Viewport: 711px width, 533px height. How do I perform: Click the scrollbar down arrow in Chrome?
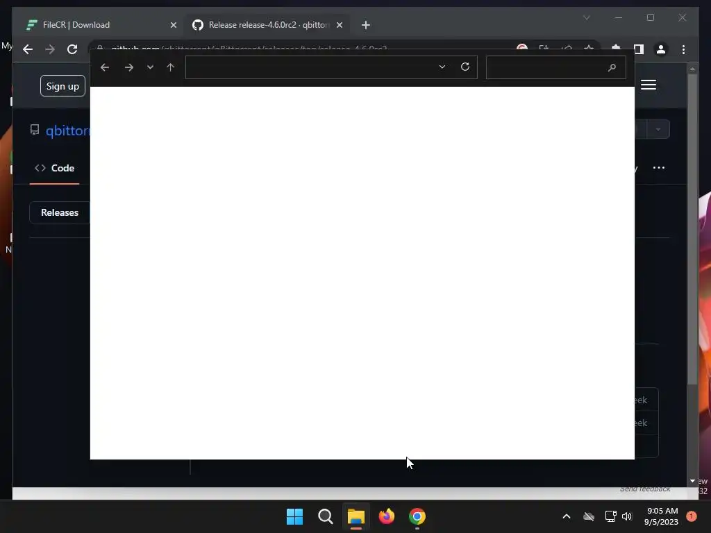coord(692,481)
